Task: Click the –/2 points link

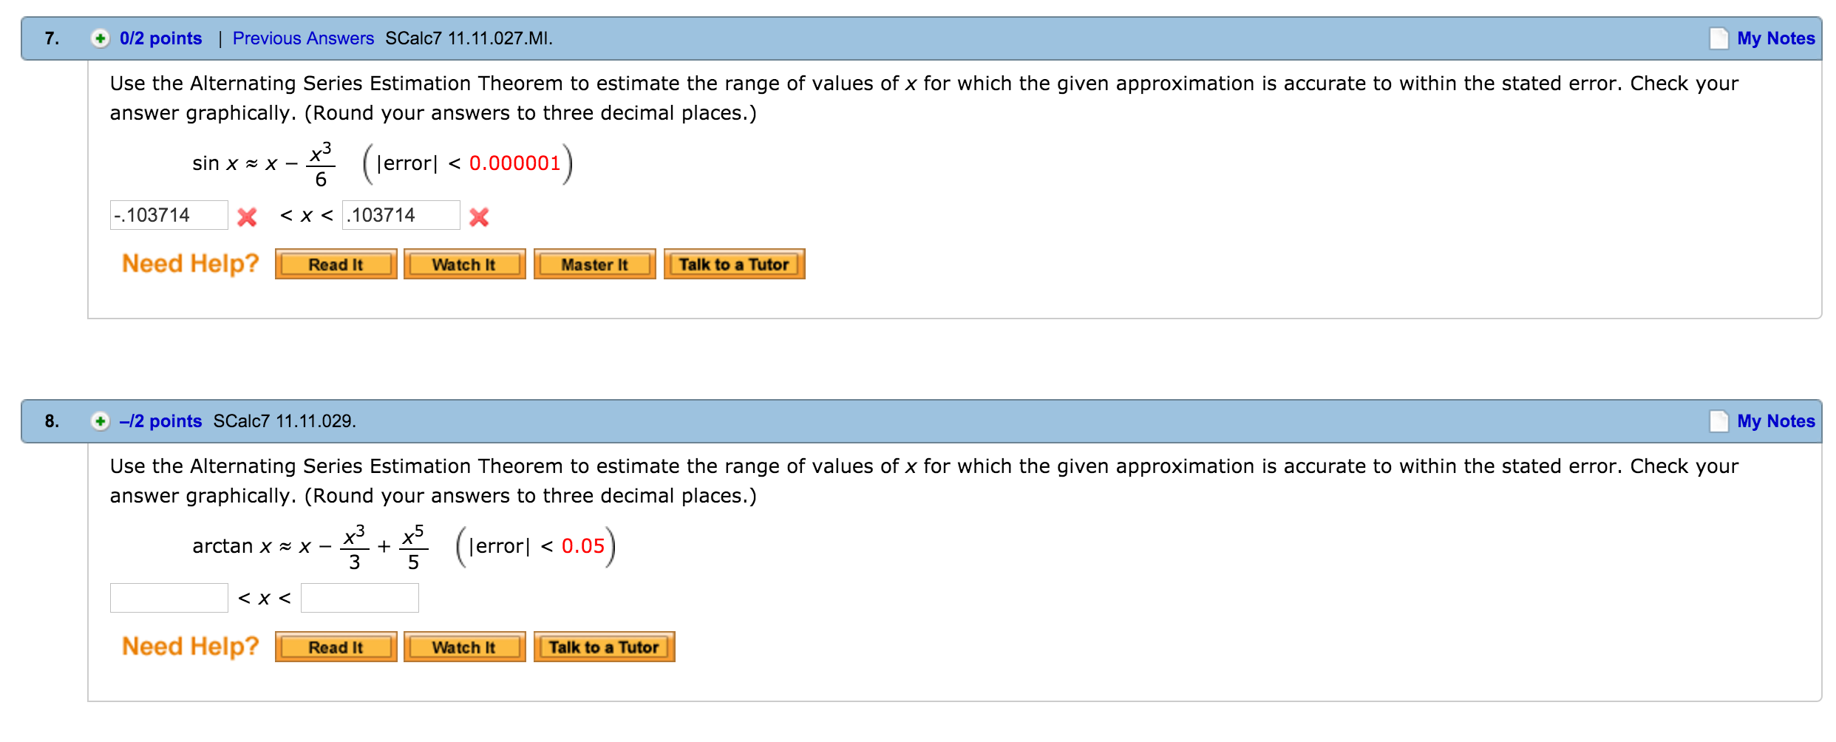Action: (x=160, y=421)
